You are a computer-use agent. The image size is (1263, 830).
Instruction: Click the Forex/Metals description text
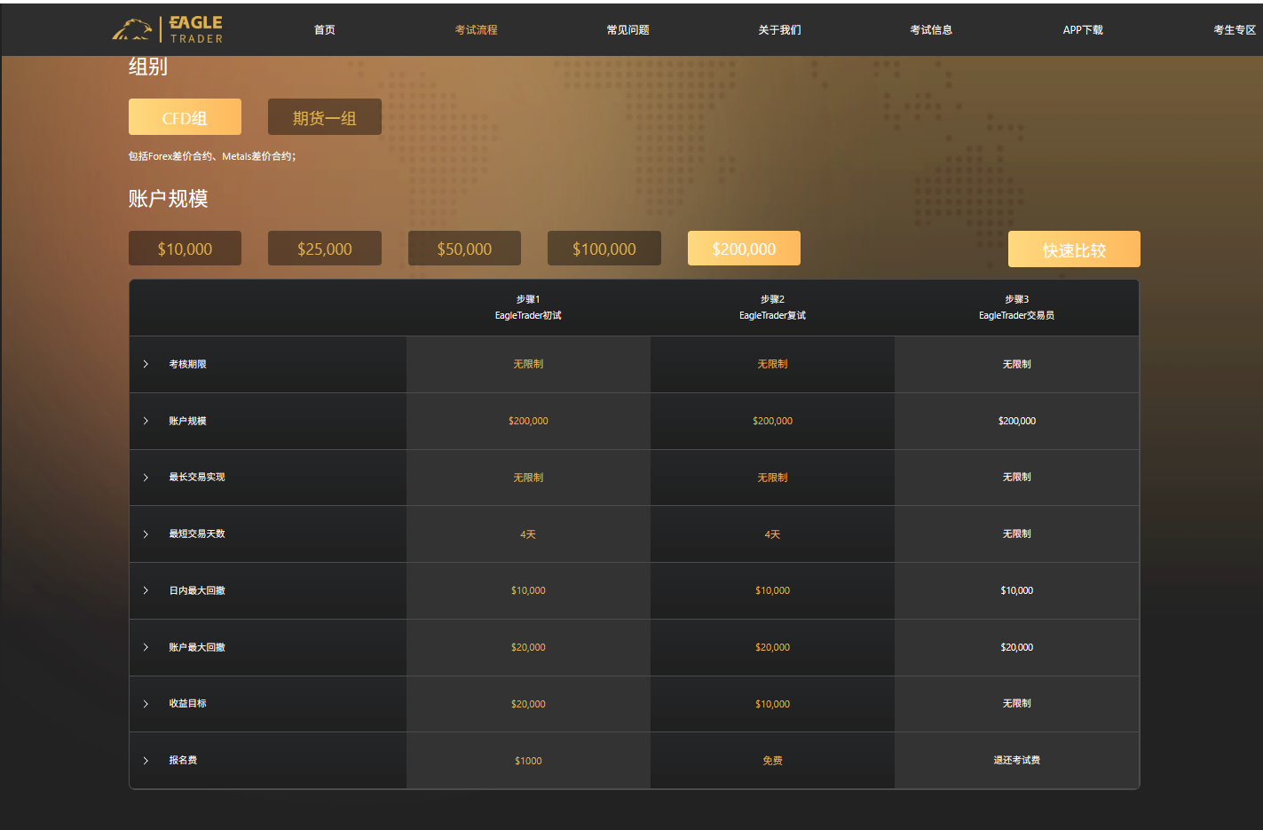click(x=212, y=156)
